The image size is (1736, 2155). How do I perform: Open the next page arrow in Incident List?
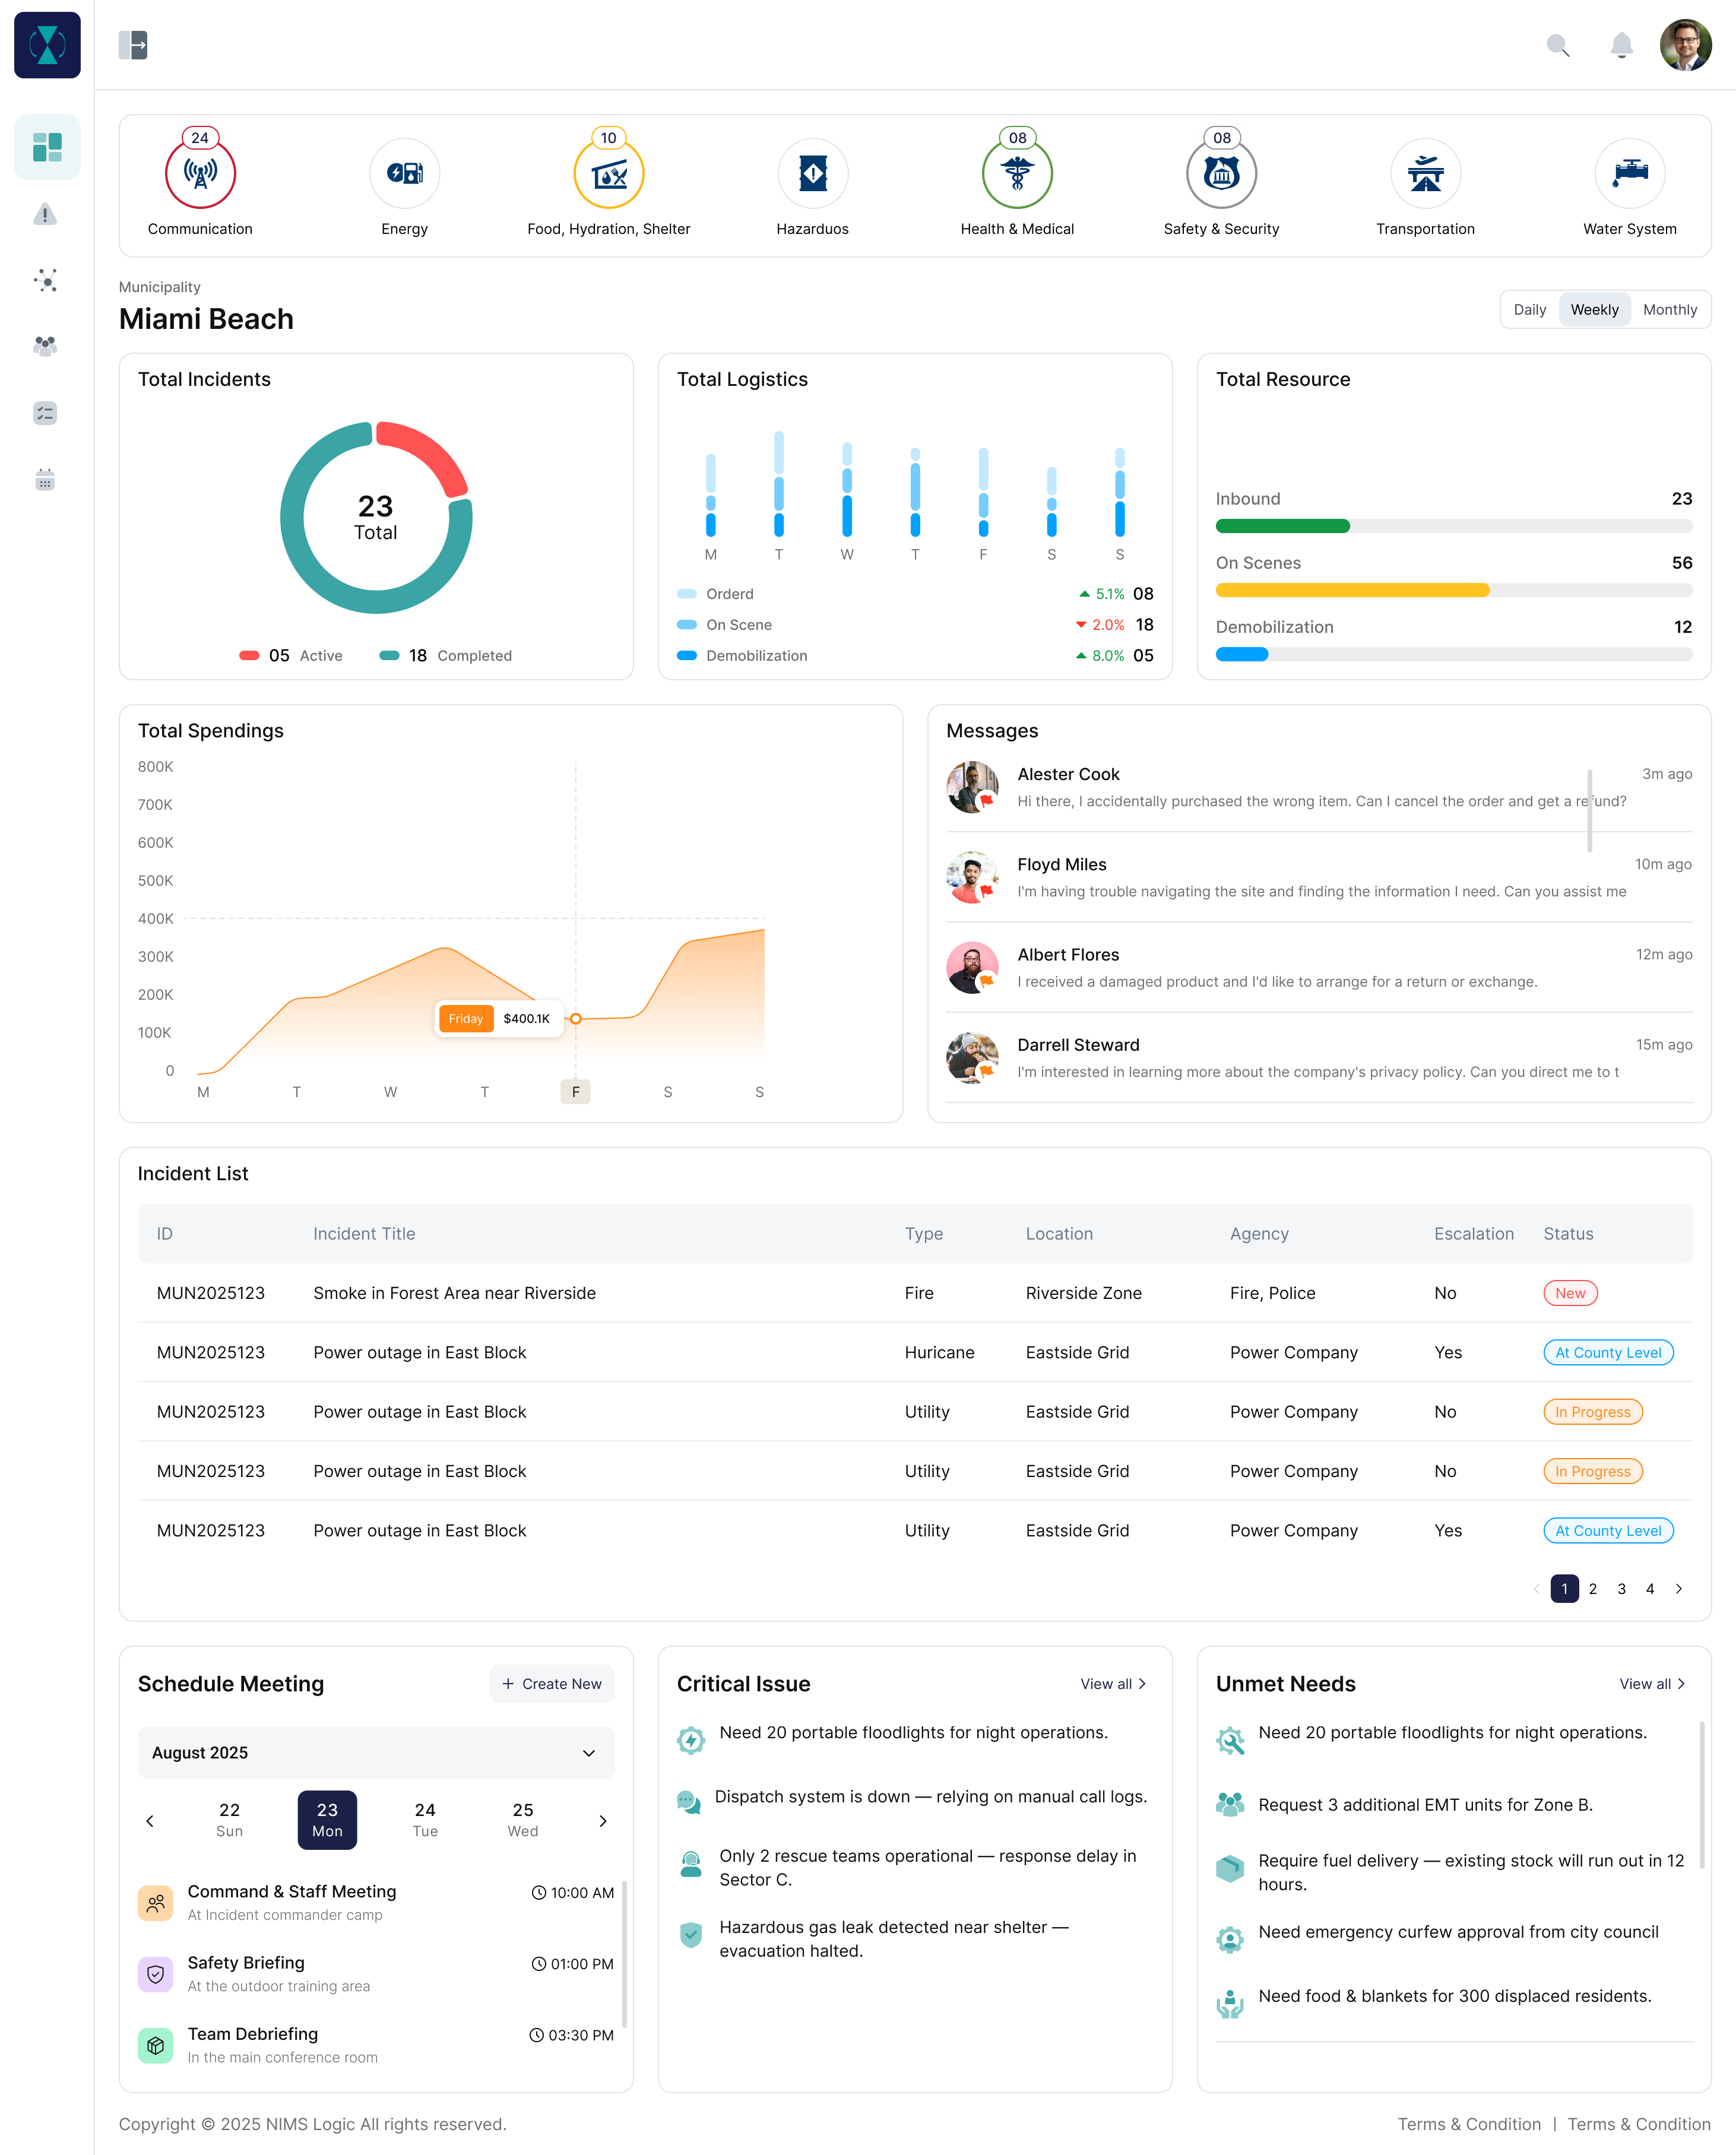(1679, 1588)
